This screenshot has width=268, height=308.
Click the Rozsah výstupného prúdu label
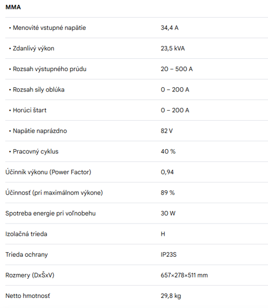(x=50, y=69)
